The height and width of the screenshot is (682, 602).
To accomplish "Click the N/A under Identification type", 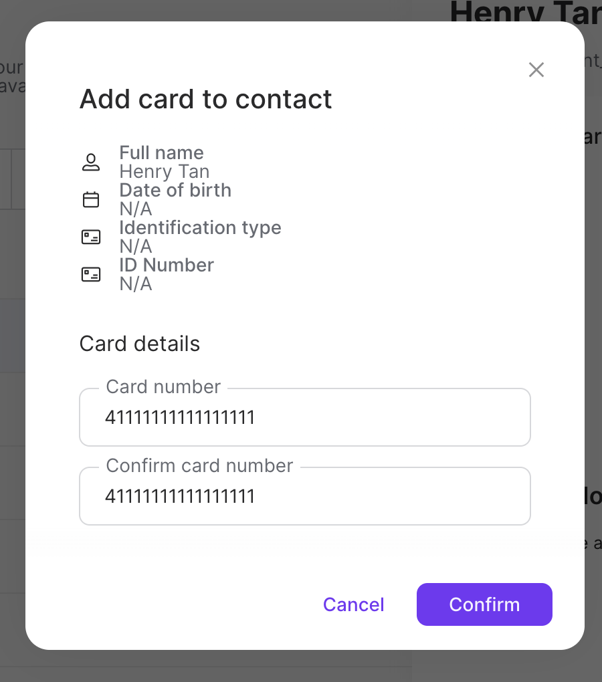I will [x=135, y=247].
